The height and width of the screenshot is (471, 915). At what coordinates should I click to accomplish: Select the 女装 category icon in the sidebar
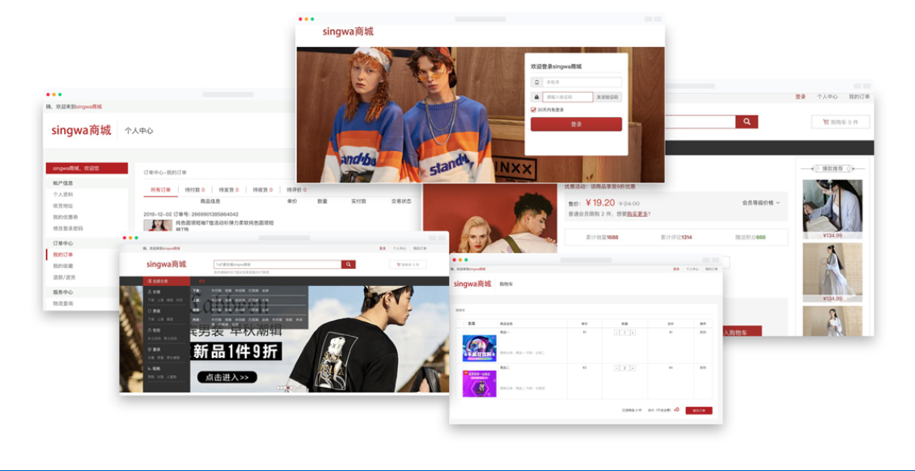148,292
